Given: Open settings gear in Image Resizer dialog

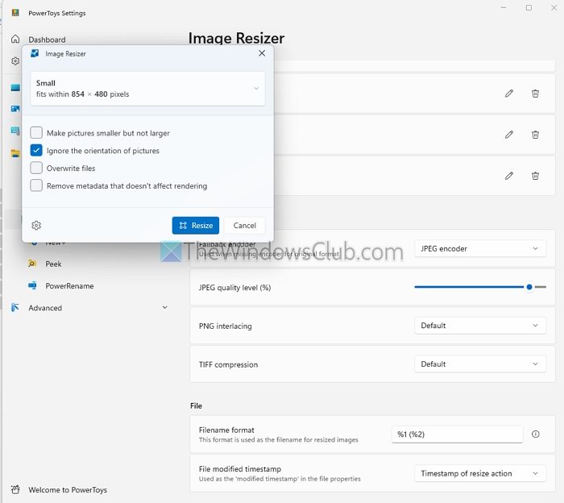Looking at the screenshot, I should pyautogui.click(x=36, y=225).
